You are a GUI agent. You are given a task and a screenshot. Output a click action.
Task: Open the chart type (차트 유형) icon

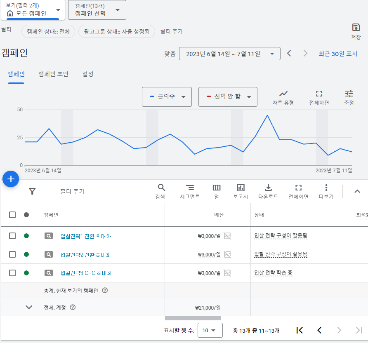pyautogui.click(x=283, y=94)
